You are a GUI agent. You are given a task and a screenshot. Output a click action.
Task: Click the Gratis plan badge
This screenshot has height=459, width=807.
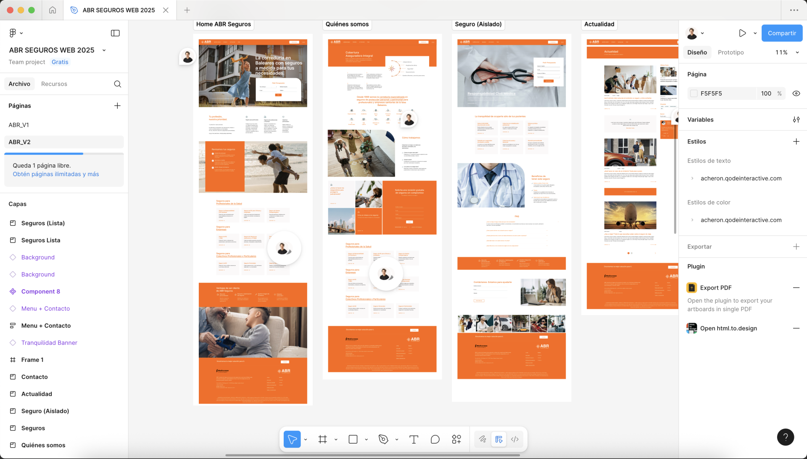60,62
